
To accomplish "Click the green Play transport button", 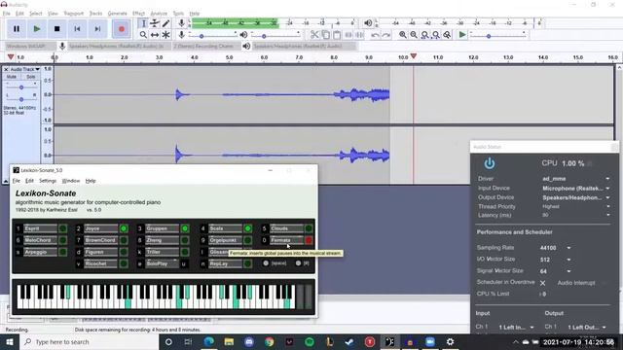I will pos(37,29).
